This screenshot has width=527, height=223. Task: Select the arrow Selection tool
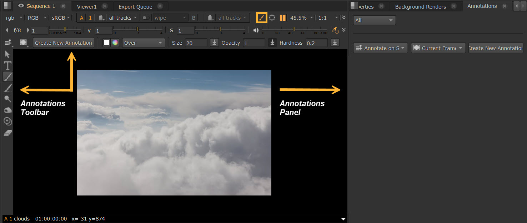pos(7,54)
